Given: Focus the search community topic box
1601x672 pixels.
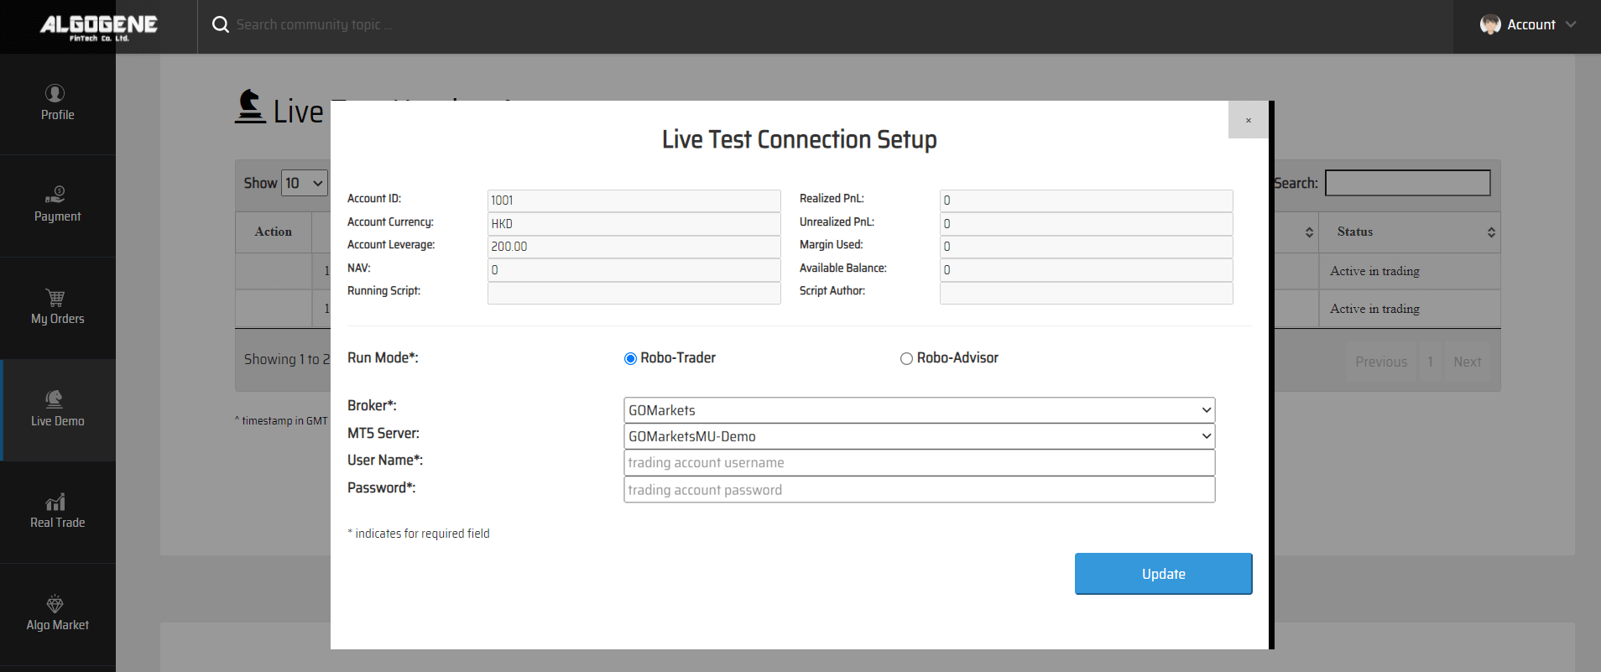Looking at the screenshot, I should point(315,24).
